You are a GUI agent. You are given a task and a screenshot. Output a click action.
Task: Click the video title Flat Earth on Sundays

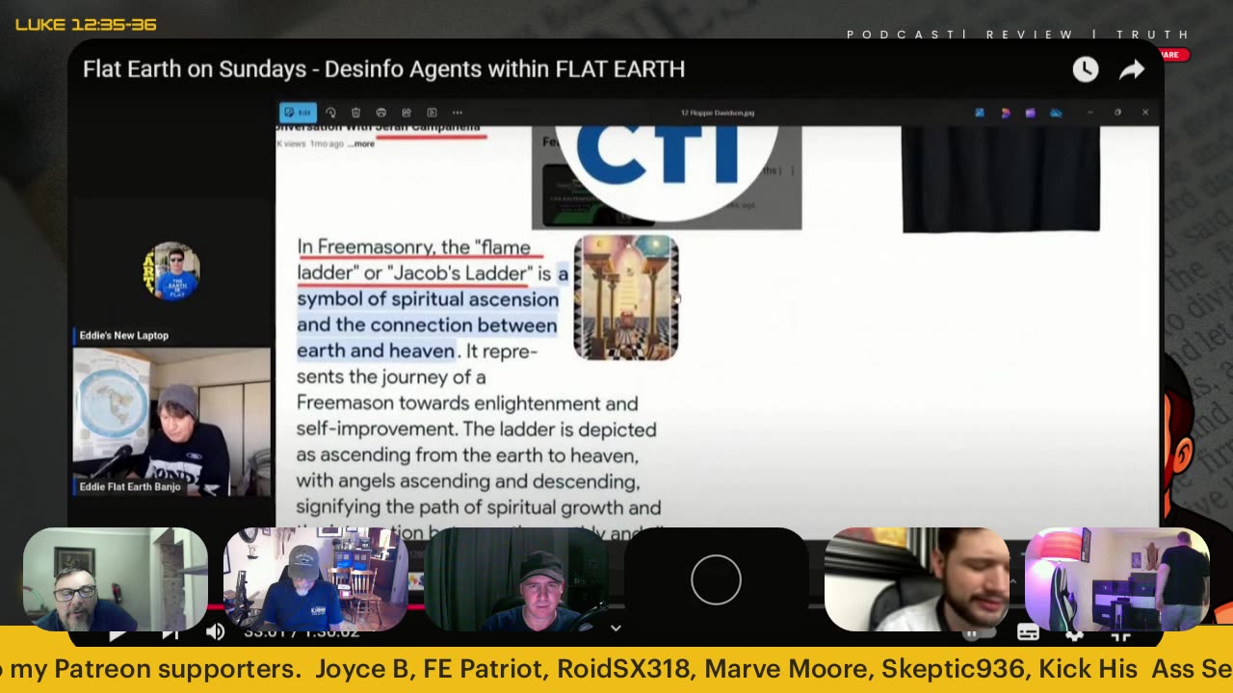click(383, 69)
